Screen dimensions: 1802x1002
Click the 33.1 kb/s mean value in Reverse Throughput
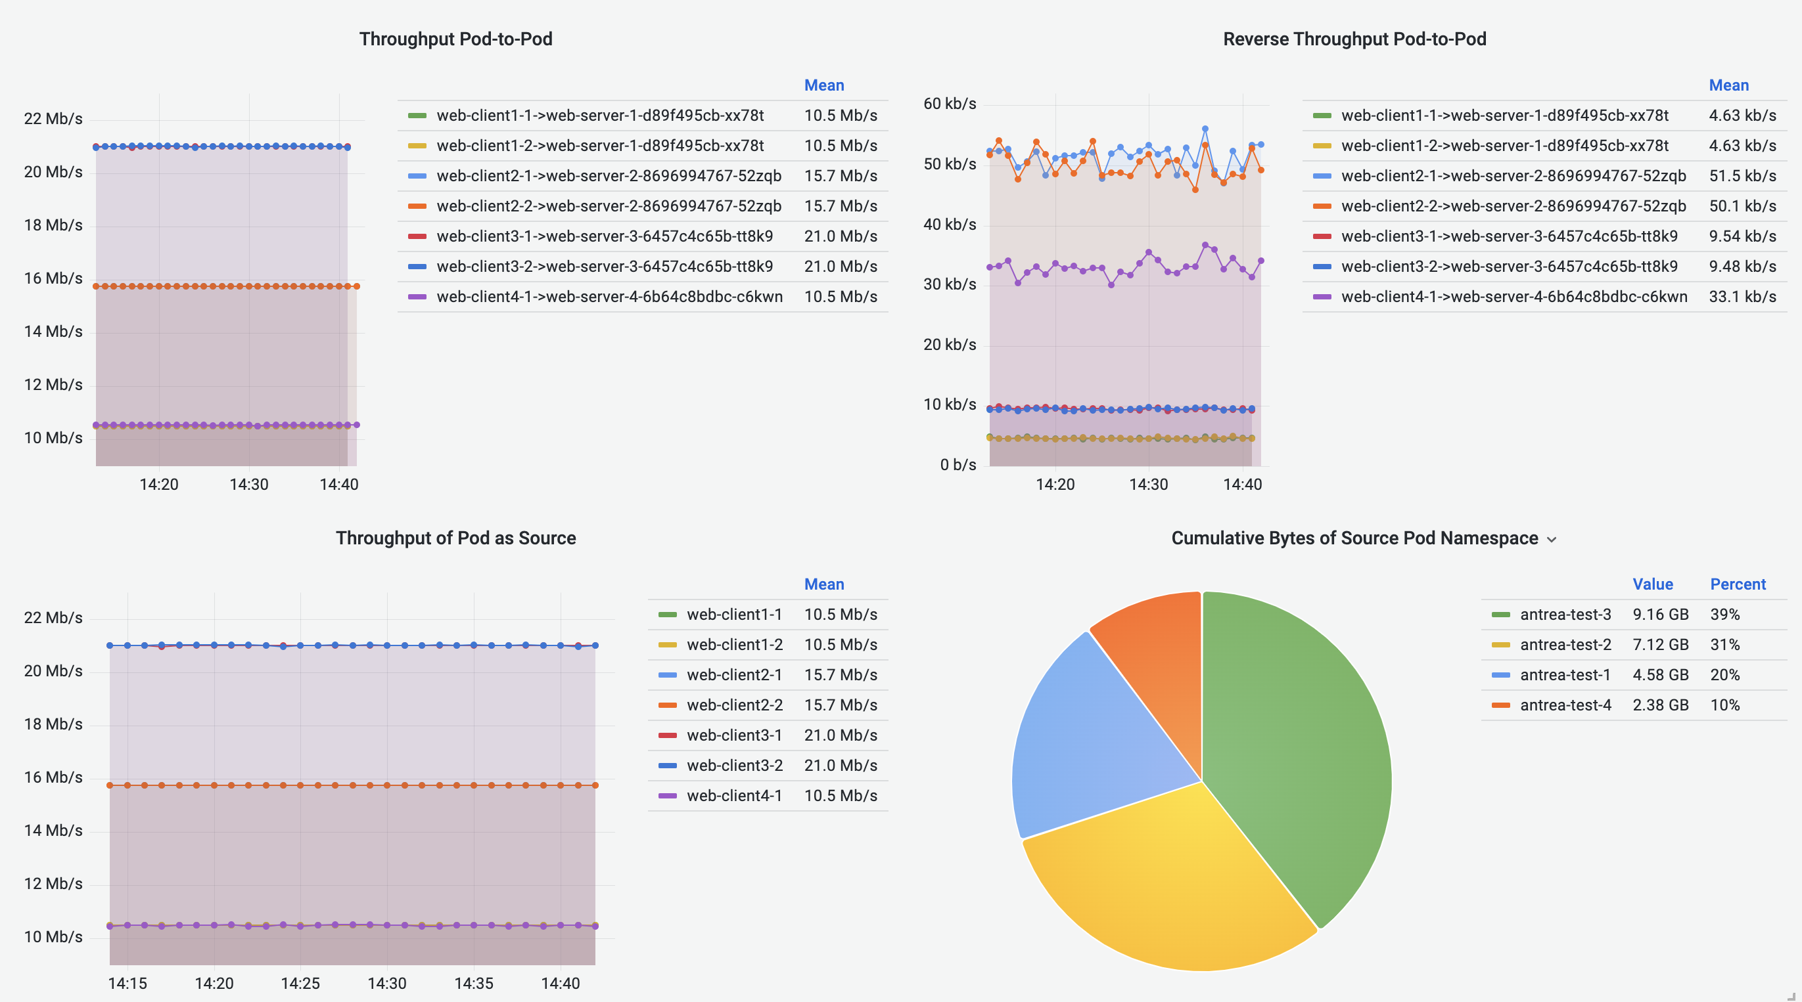tap(1742, 296)
